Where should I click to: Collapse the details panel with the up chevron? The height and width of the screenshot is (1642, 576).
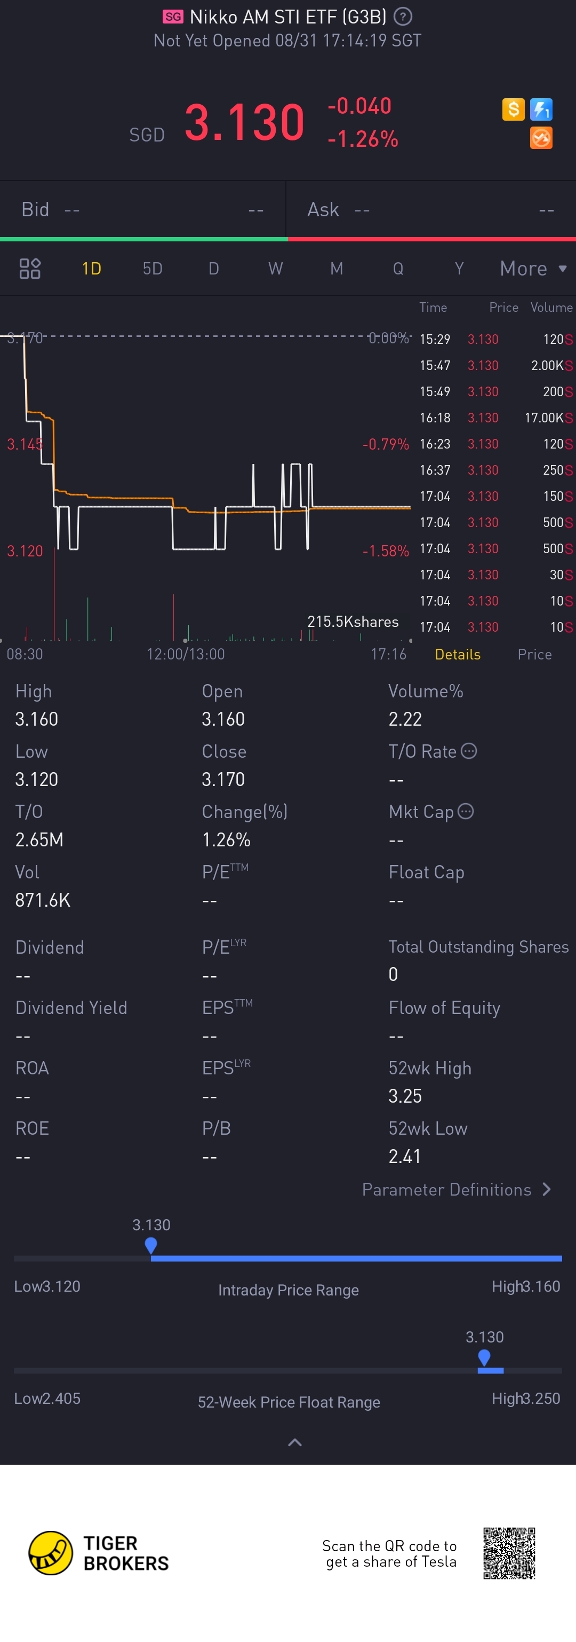point(295,1442)
